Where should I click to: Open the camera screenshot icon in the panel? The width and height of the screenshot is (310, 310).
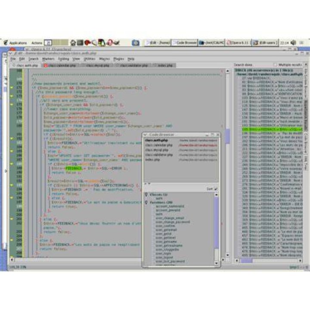click(x=136, y=43)
